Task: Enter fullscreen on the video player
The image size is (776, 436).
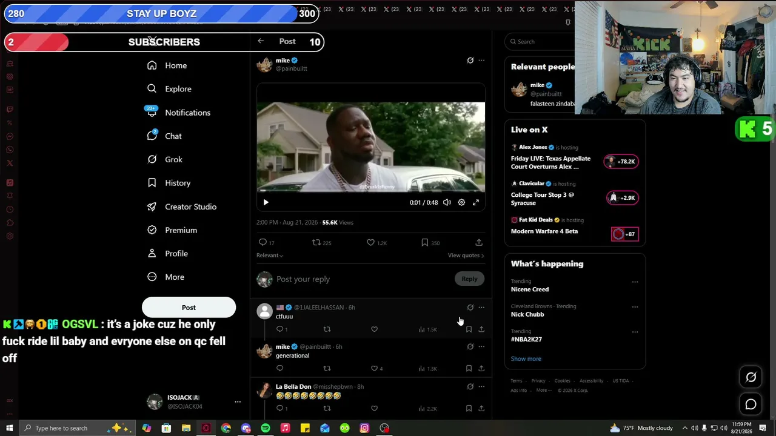Action: pos(476,202)
